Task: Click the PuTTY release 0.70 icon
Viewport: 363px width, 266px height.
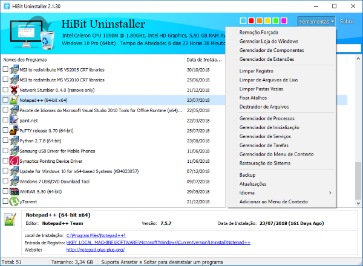Action: 14,130
